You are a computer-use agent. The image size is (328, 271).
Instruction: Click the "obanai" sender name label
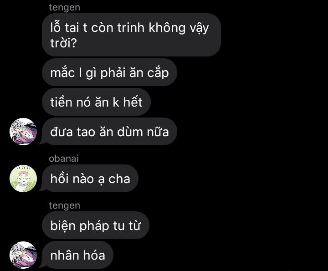pos(64,159)
